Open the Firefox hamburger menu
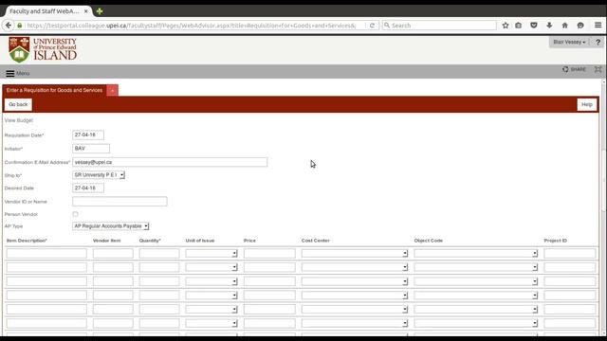Image resolution: width=607 pixels, height=341 pixels. click(598, 26)
